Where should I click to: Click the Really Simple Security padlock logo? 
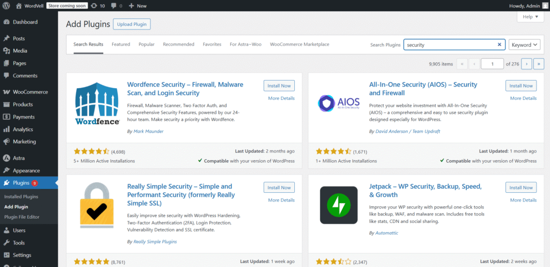click(x=97, y=205)
